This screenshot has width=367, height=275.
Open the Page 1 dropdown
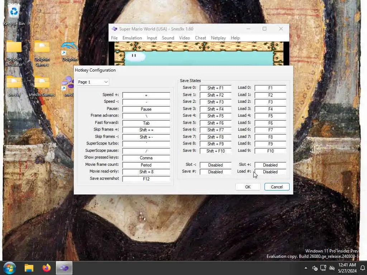[x=93, y=82]
